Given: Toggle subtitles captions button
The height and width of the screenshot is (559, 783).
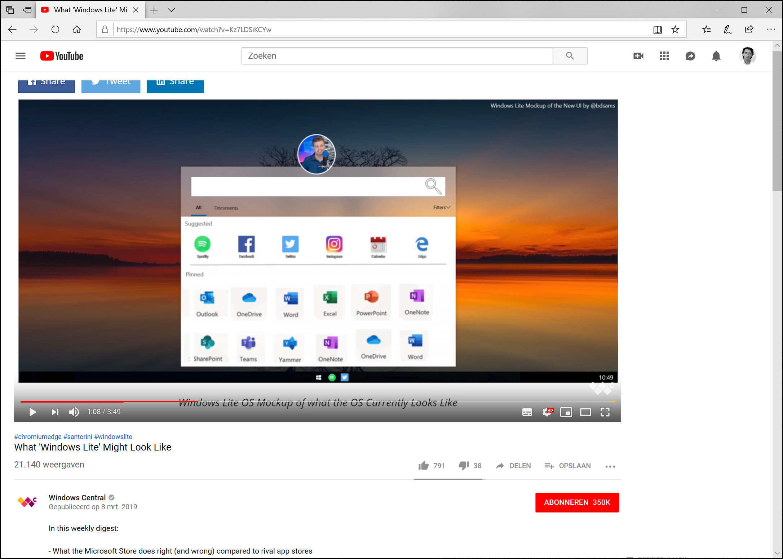Looking at the screenshot, I should pyautogui.click(x=527, y=412).
